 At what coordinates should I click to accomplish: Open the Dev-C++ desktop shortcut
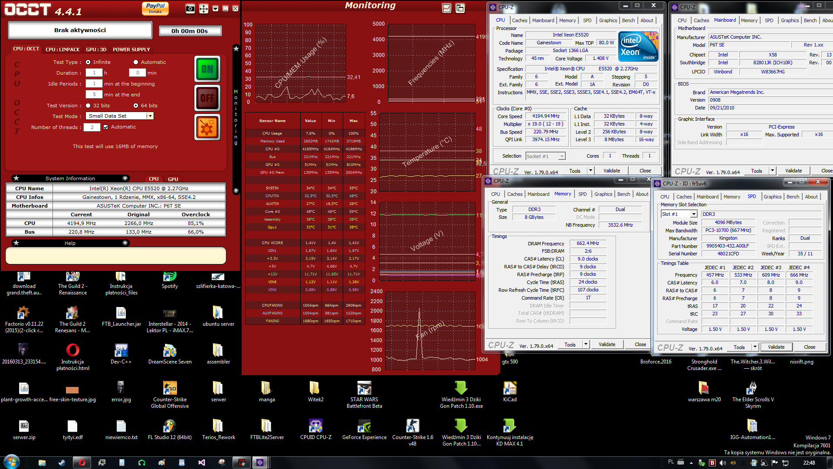click(121, 354)
